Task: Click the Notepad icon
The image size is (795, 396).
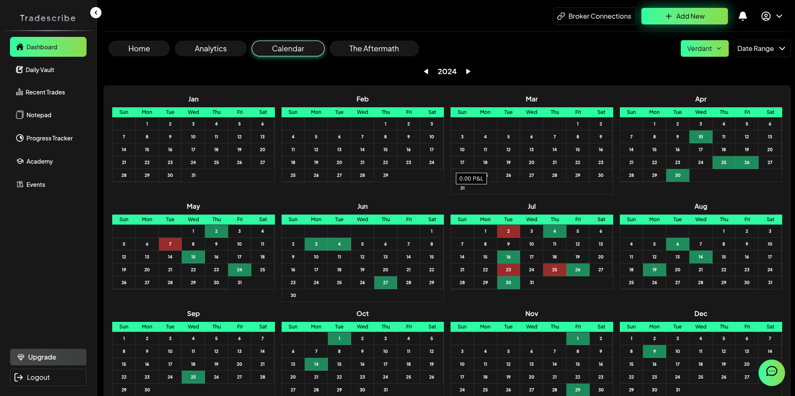Action: [19, 115]
